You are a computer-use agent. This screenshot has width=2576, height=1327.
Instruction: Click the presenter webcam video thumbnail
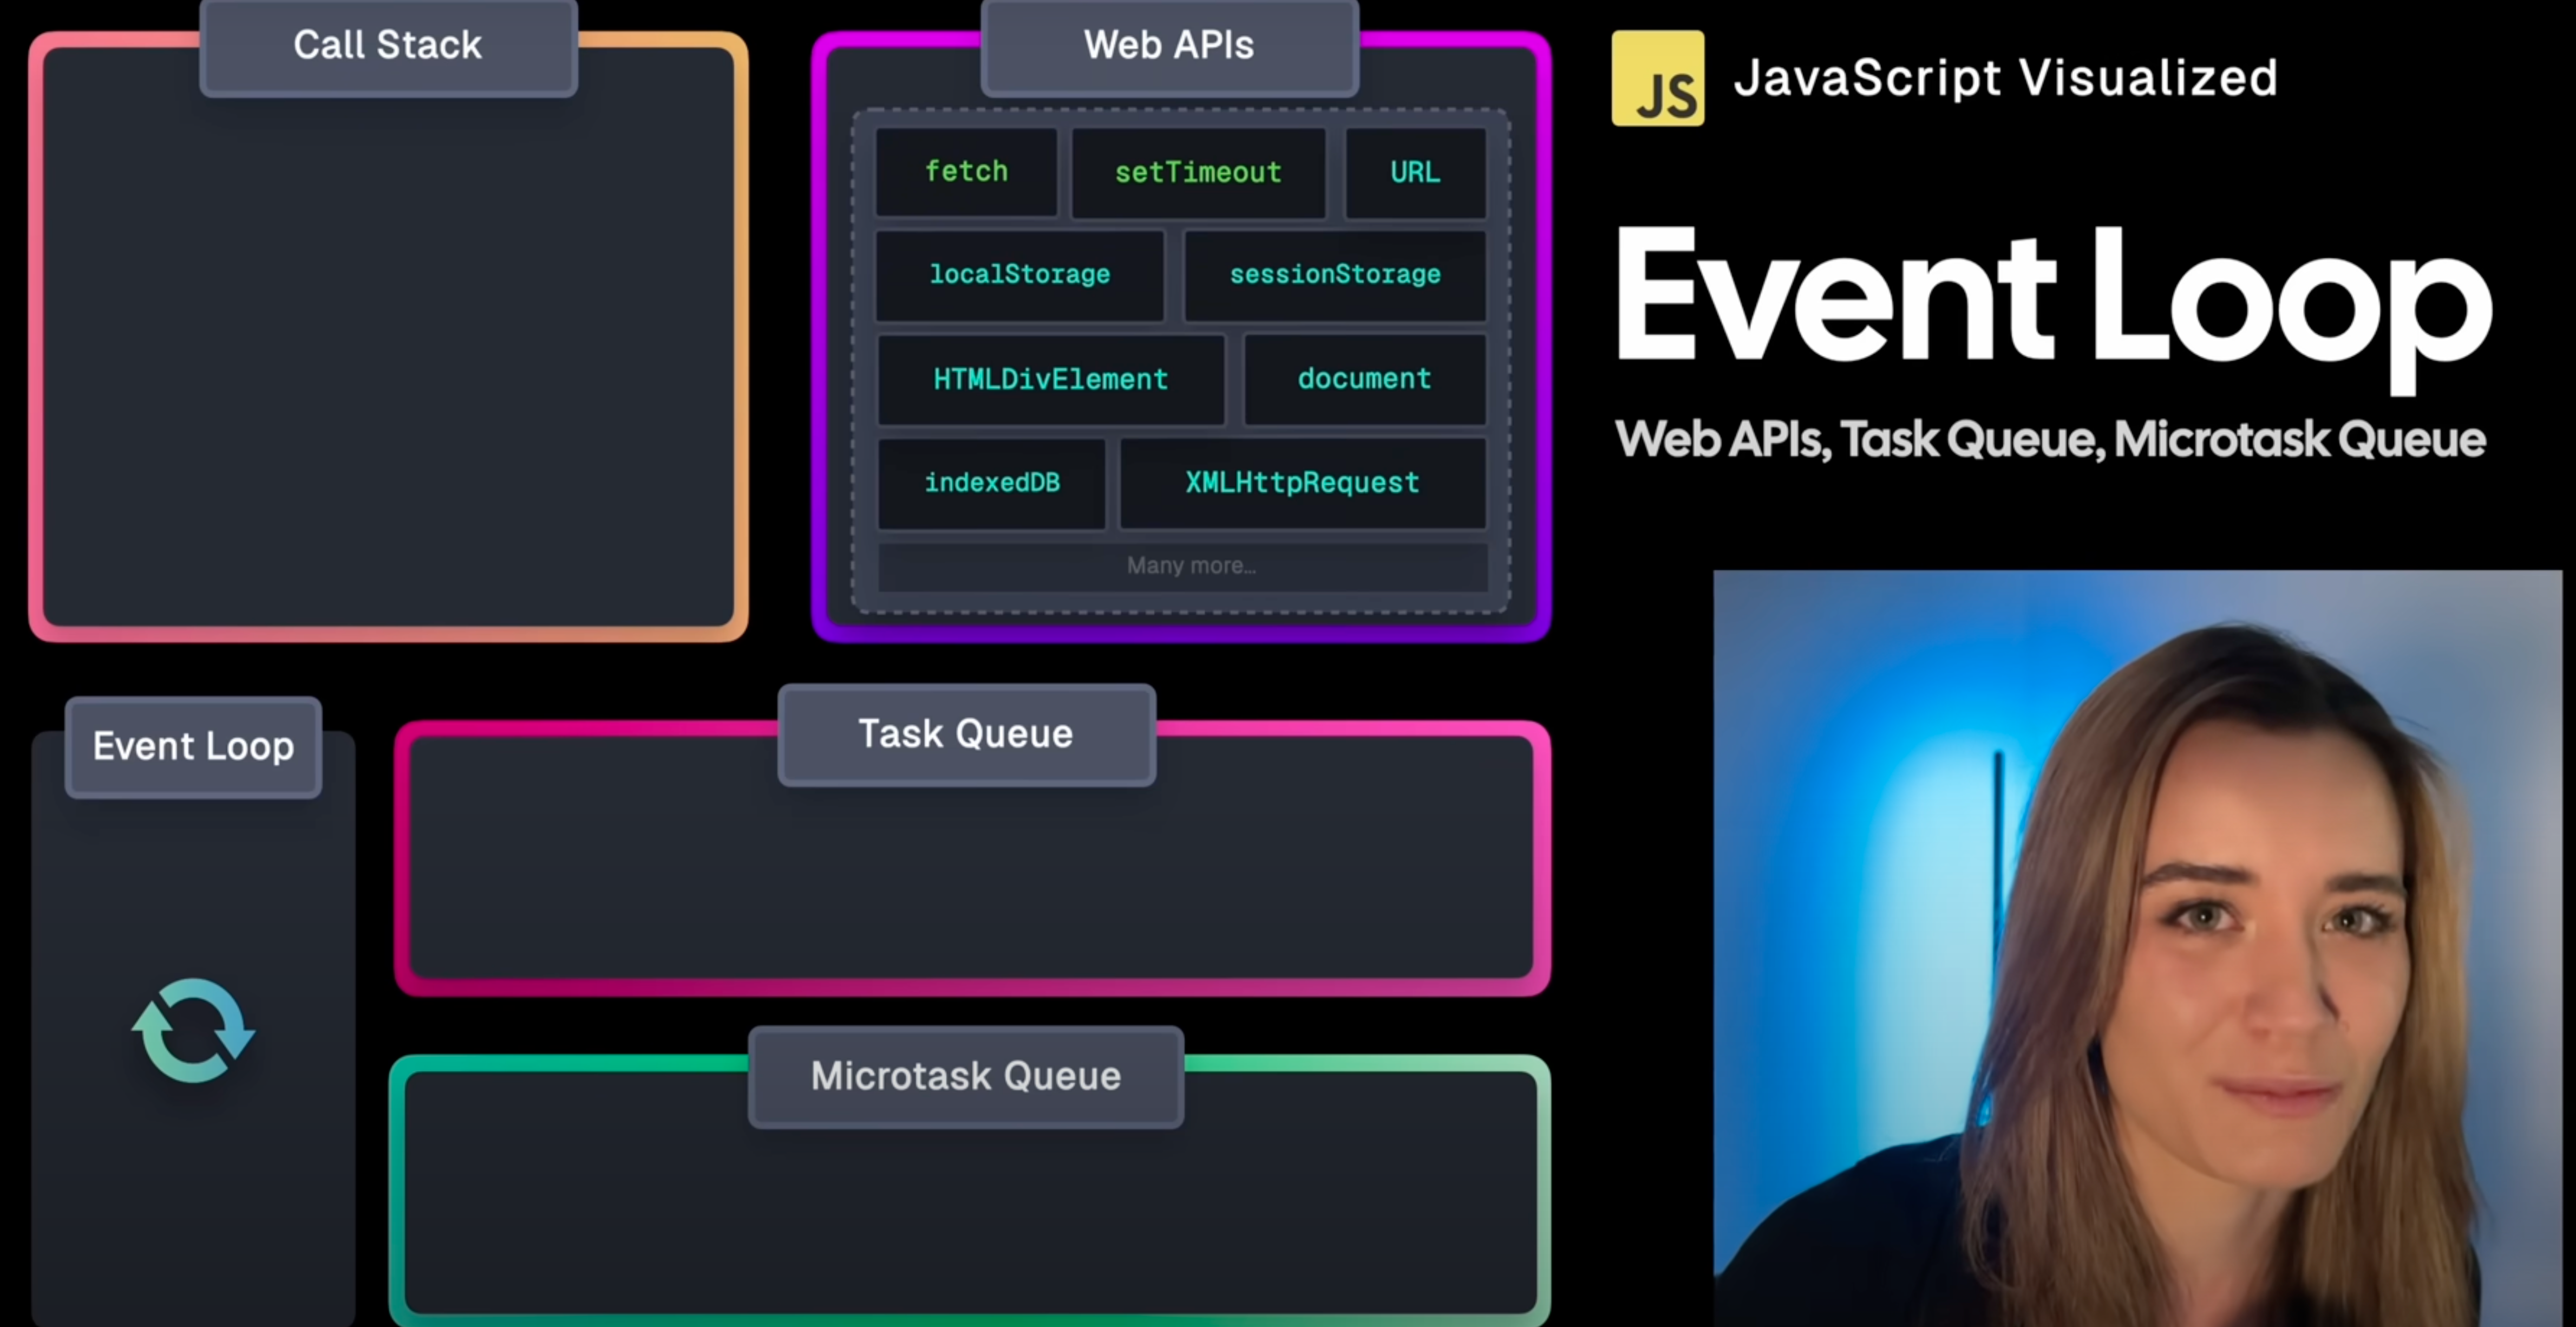2136,947
